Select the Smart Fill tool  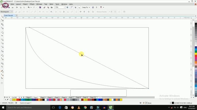click(2, 78)
